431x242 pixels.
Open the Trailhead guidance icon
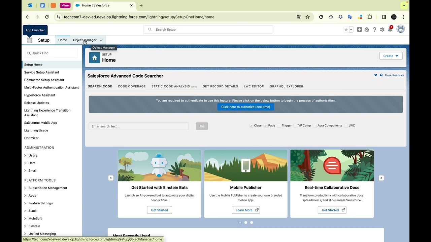tap(367, 30)
